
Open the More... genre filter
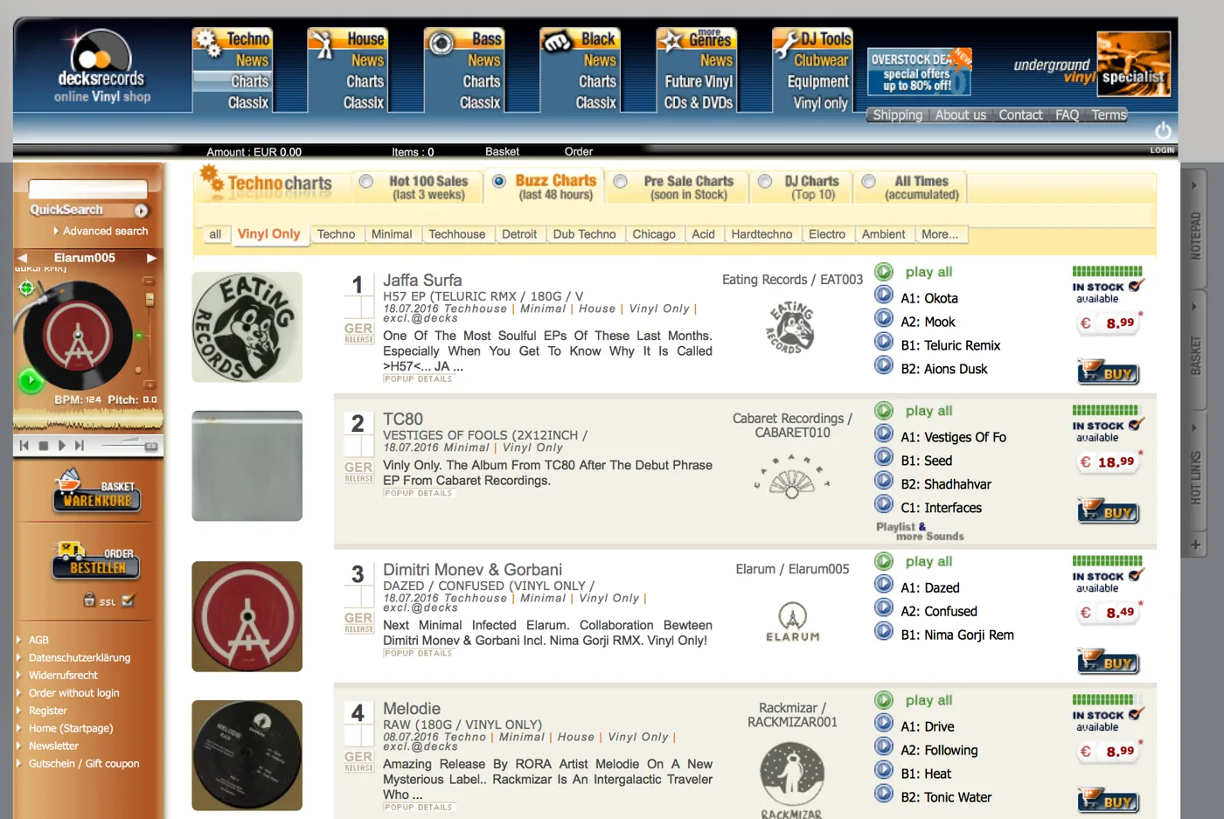coord(940,234)
